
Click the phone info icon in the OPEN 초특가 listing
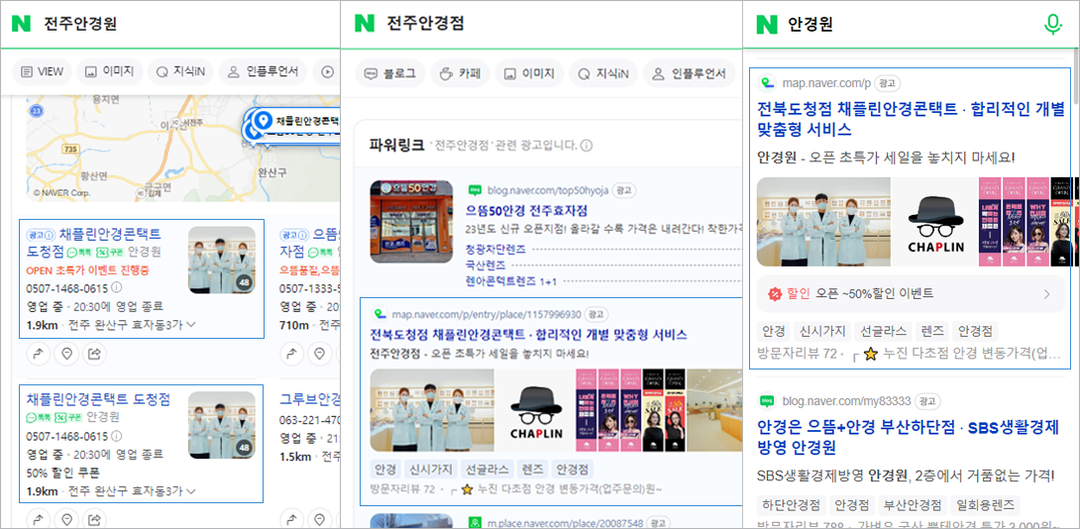(x=116, y=287)
